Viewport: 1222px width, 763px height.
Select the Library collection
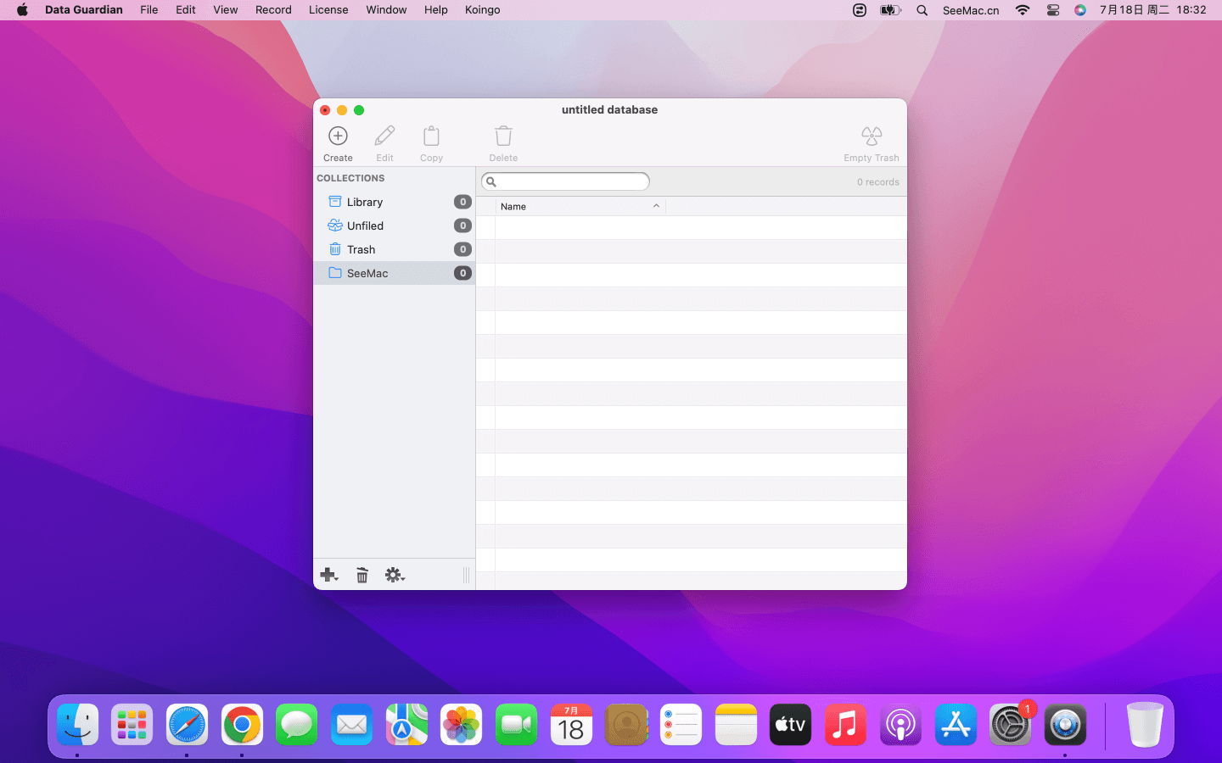click(x=394, y=202)
